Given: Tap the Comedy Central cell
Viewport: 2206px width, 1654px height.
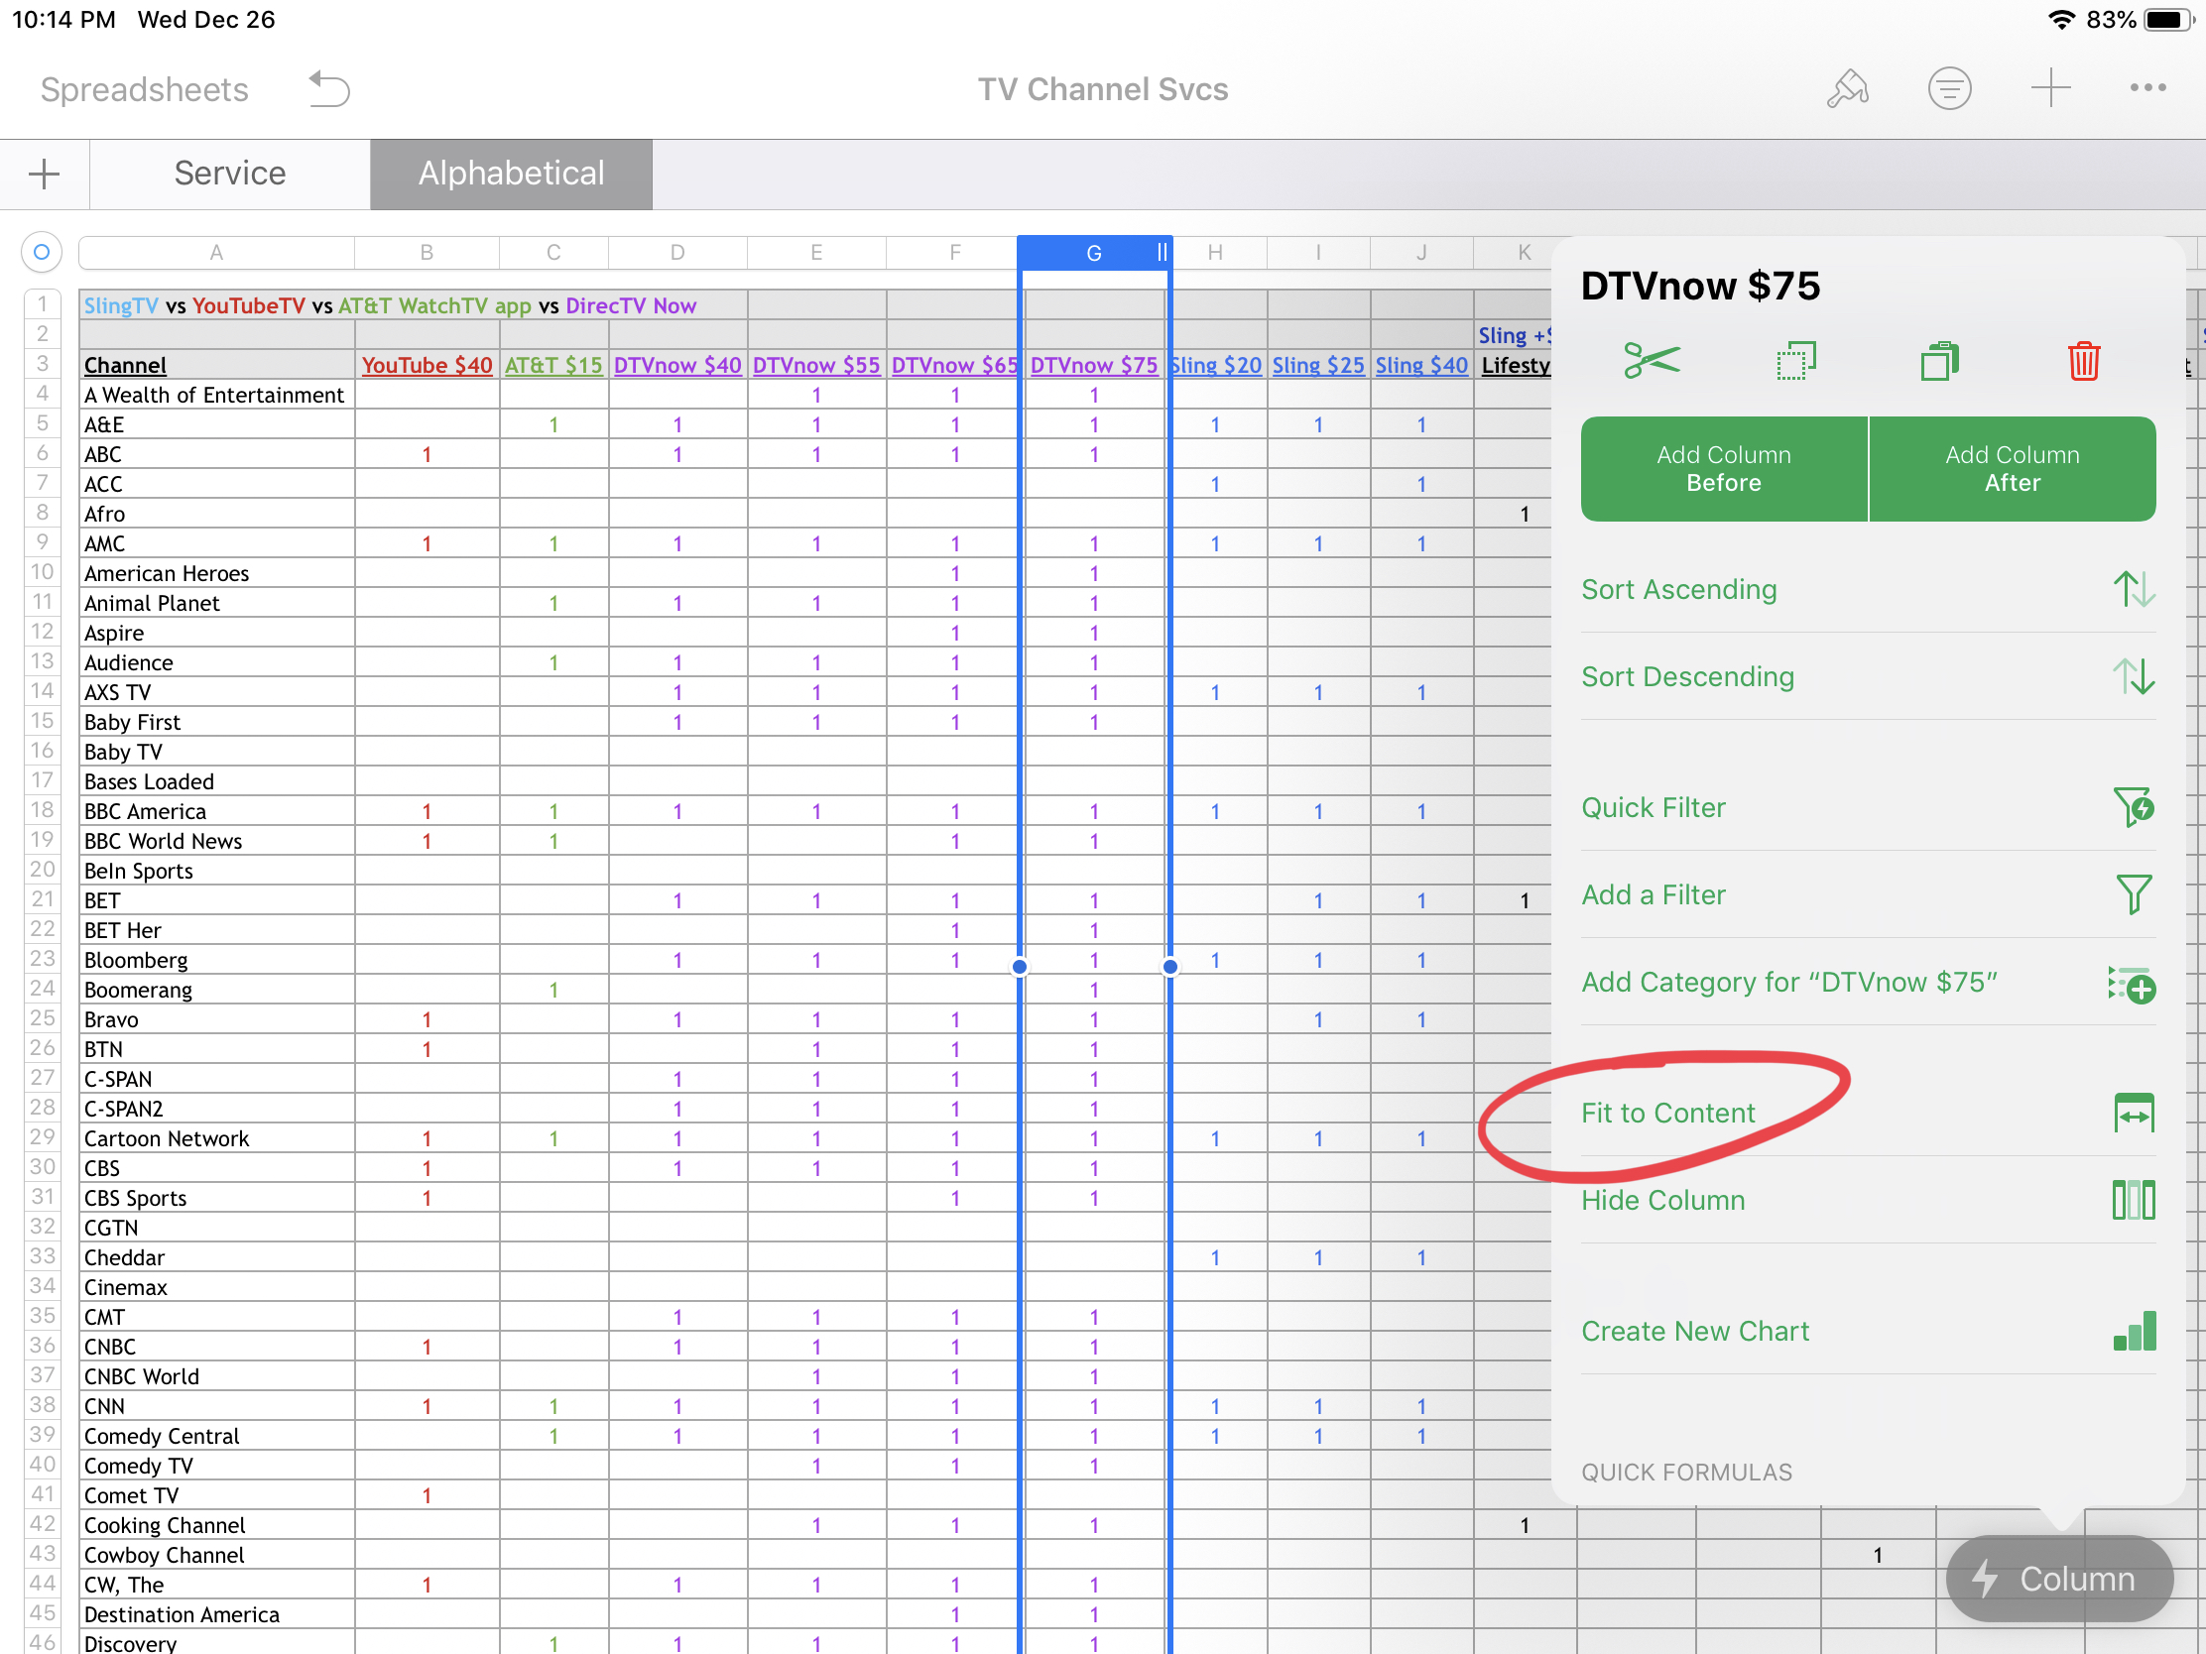Looking at the screenshot, I should pyautogui.click(x=216, y=1436).
